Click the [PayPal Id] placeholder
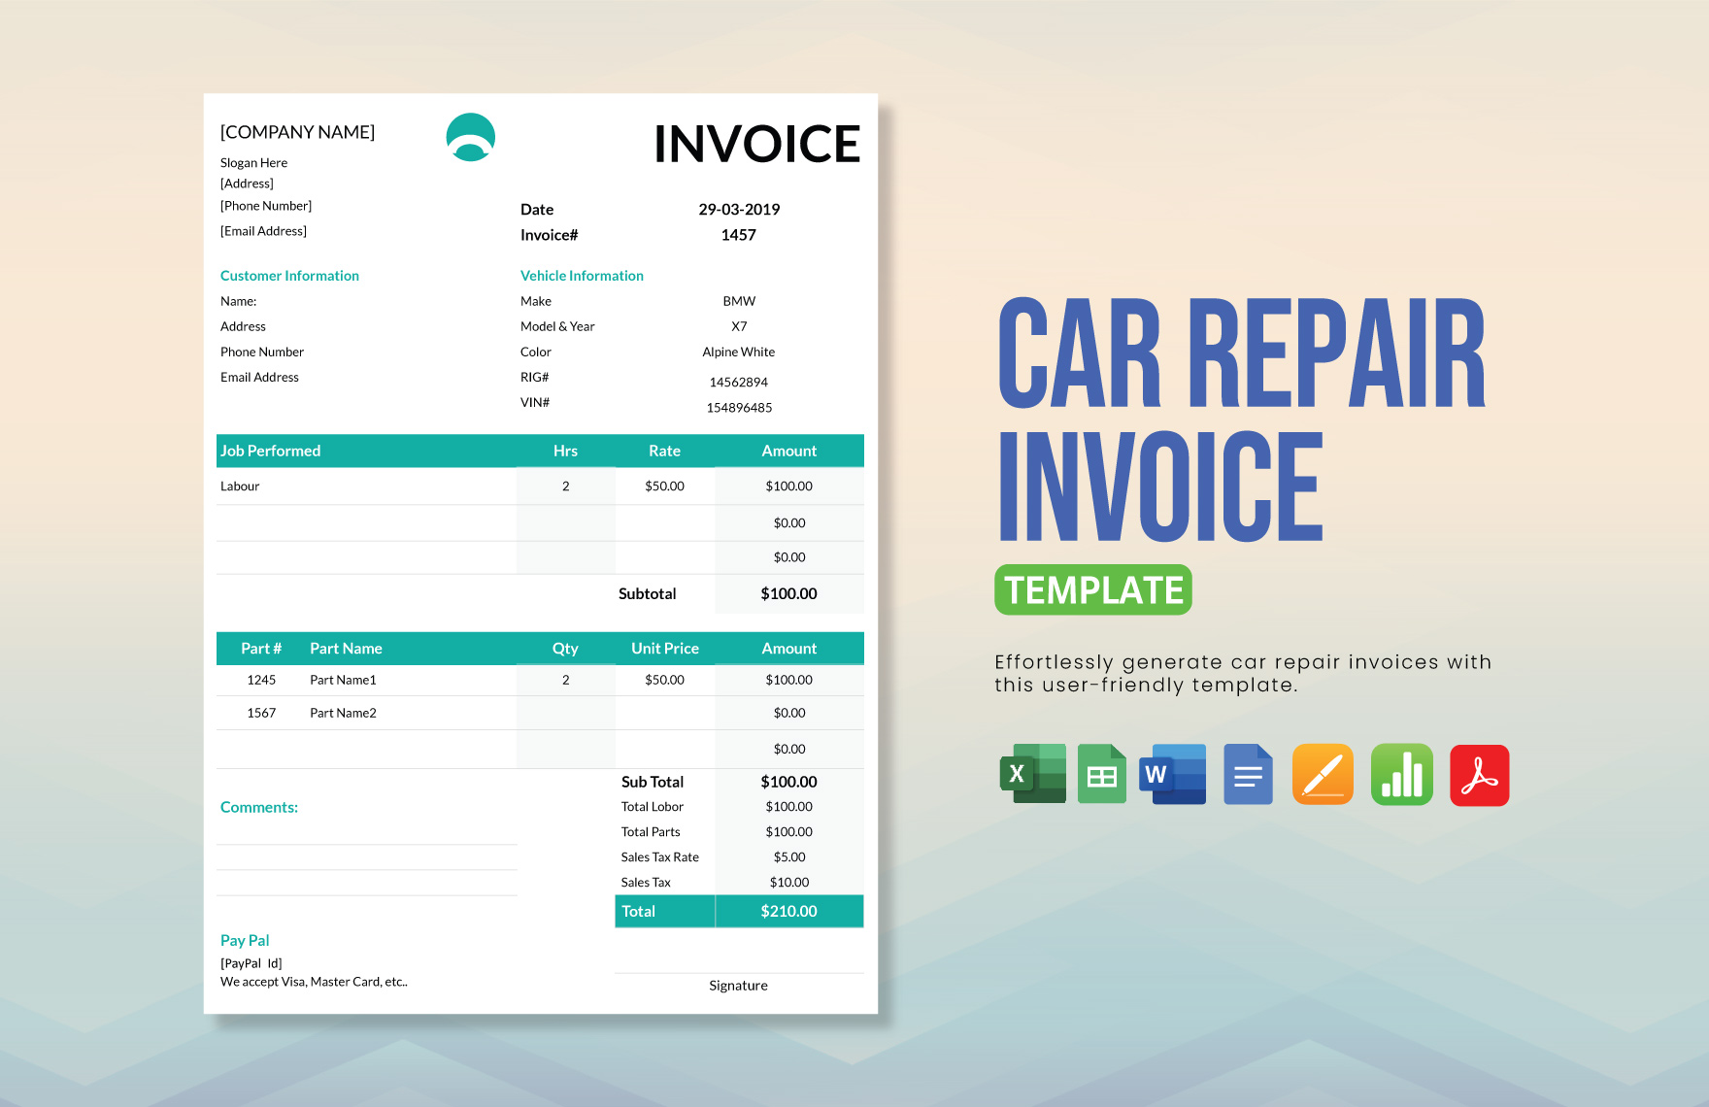The width and height of the screenshot is (1709, 1107). (251, 963)
